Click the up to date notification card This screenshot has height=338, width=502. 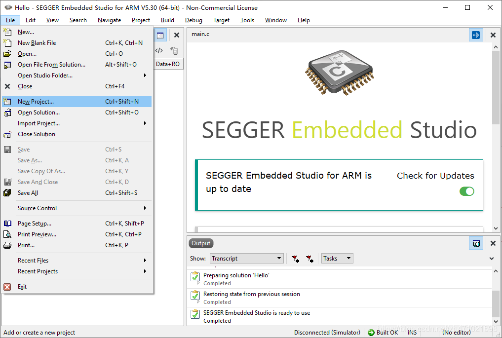click(x=339, y=185)
